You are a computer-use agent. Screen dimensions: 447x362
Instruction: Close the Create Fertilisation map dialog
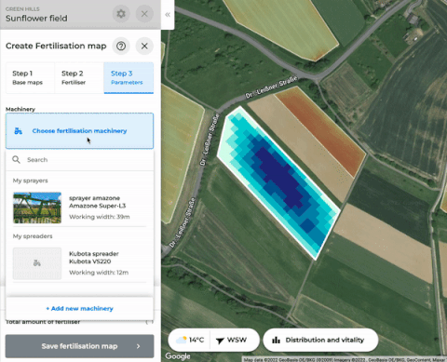coord(144,46)
